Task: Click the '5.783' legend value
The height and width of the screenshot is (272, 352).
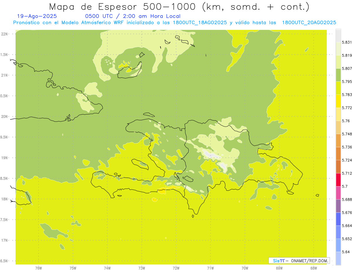Action: 347,94
